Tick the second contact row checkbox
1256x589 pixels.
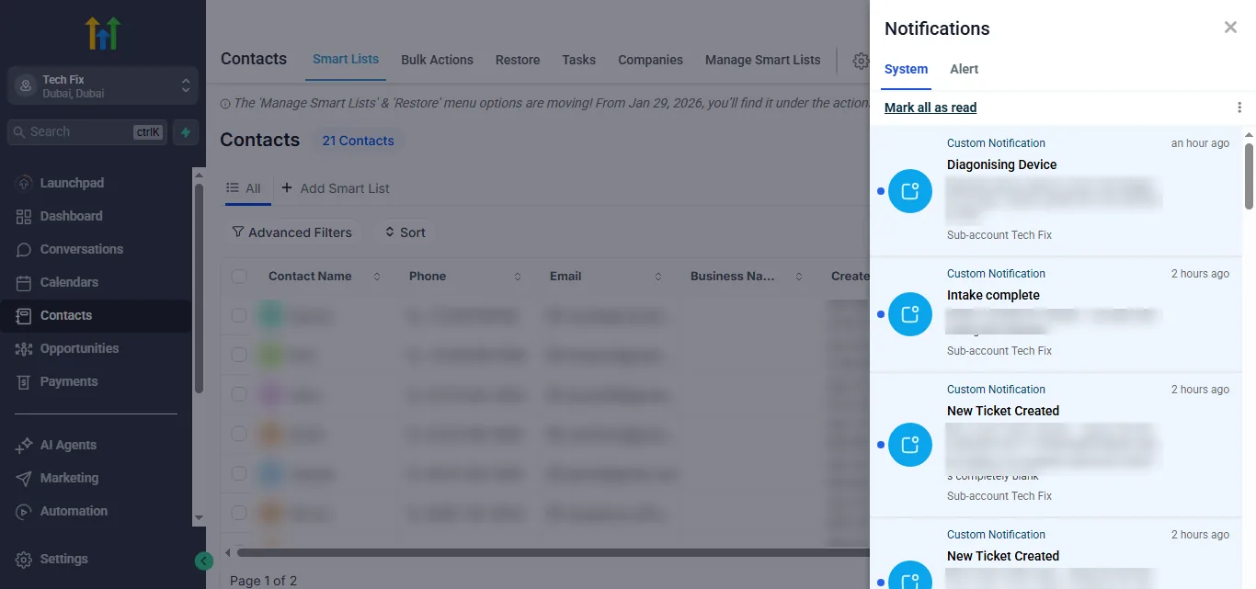[239, 355]
